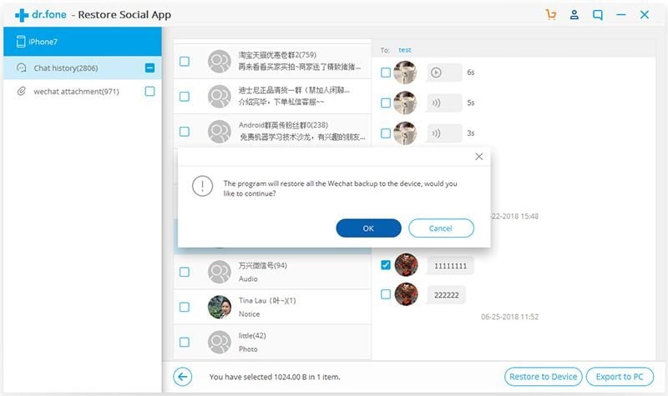Click group avatar of 迪士尼正品 chat
The image size is (668, 396).
220,97
